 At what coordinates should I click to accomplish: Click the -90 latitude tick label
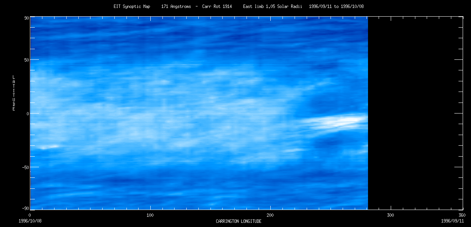click(25, 208)
